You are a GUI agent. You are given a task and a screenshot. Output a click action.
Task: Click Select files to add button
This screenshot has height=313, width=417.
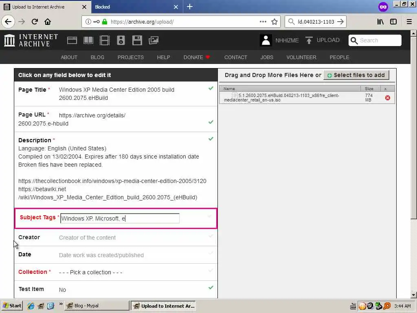[x=356, y=75]
